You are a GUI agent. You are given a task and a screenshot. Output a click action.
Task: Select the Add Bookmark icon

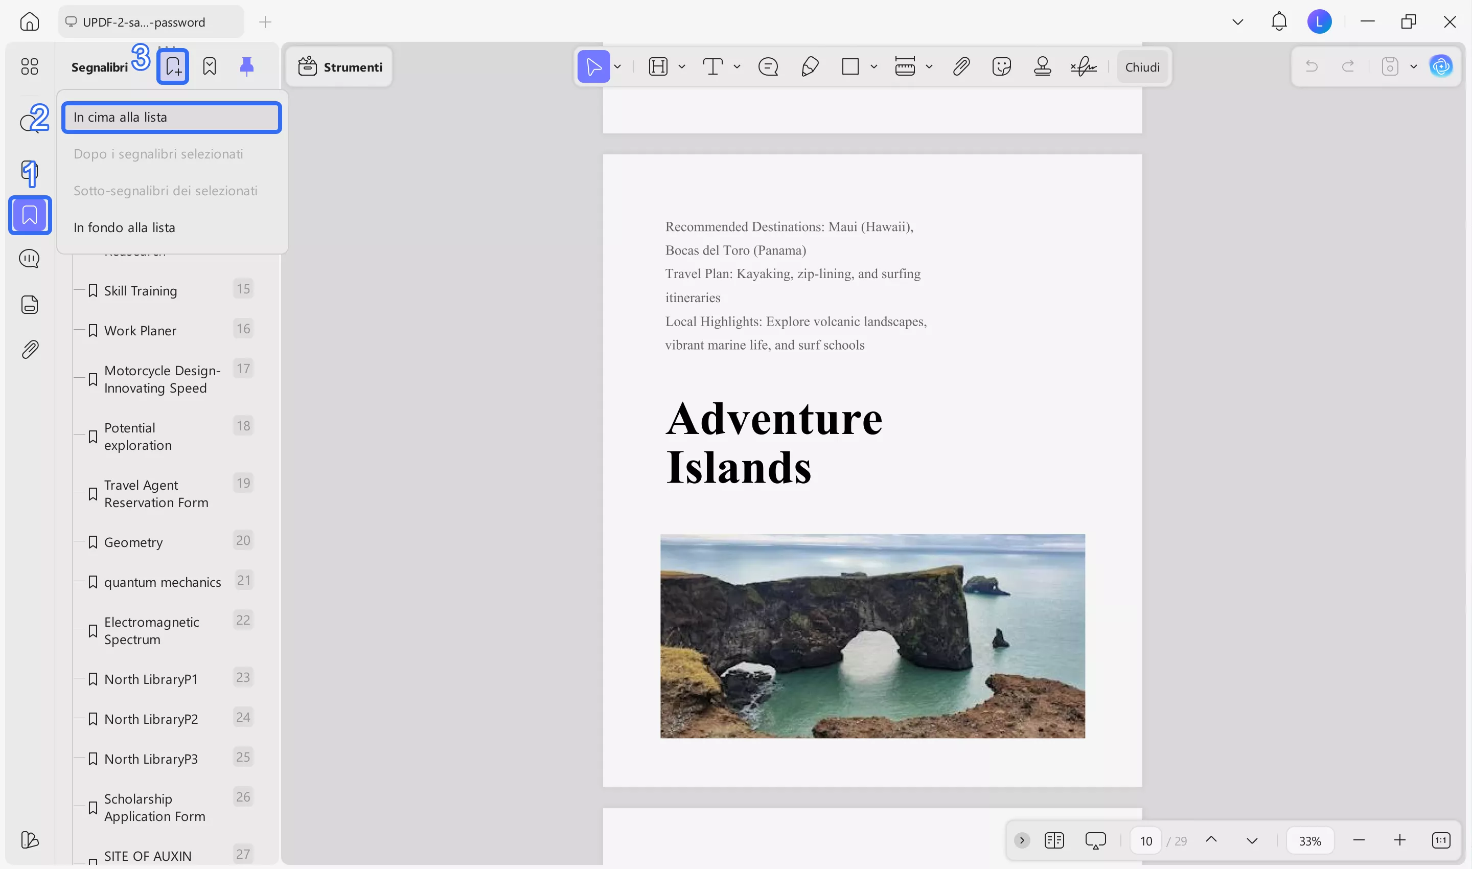coord(173,66)
